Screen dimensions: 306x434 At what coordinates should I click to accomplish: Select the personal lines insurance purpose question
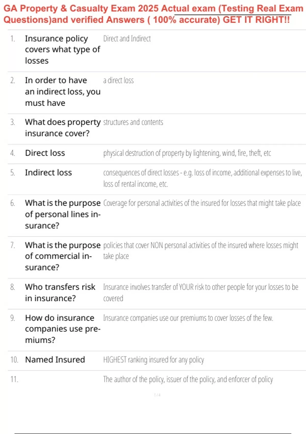tap(63, 214)
